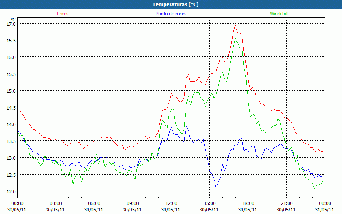Click the red temperature peak near 17:00

pyautogui.click(x=236, y=26)
